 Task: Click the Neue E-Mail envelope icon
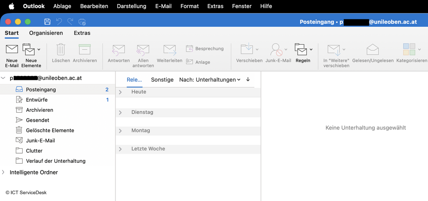click(x=12, y=49)
